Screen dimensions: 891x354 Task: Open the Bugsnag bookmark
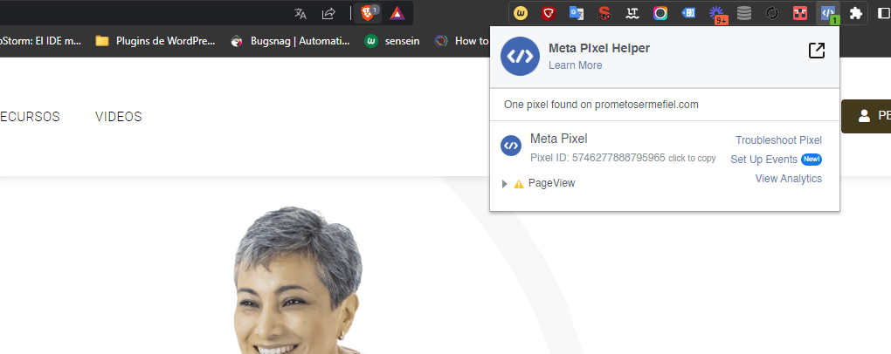tap(290, 41)
